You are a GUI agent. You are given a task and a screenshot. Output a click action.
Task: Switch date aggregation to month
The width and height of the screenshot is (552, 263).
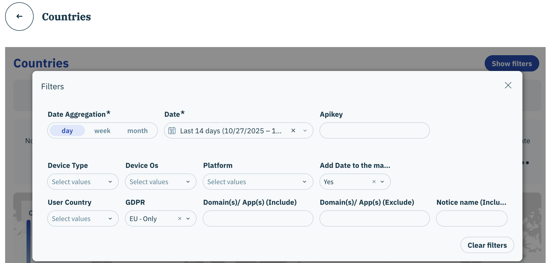(x=137, y=131)
